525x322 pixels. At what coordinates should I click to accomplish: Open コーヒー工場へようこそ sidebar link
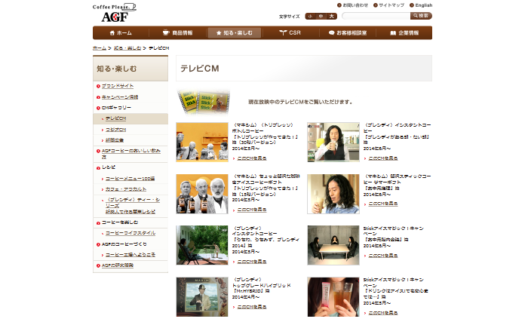coord(130,255)
